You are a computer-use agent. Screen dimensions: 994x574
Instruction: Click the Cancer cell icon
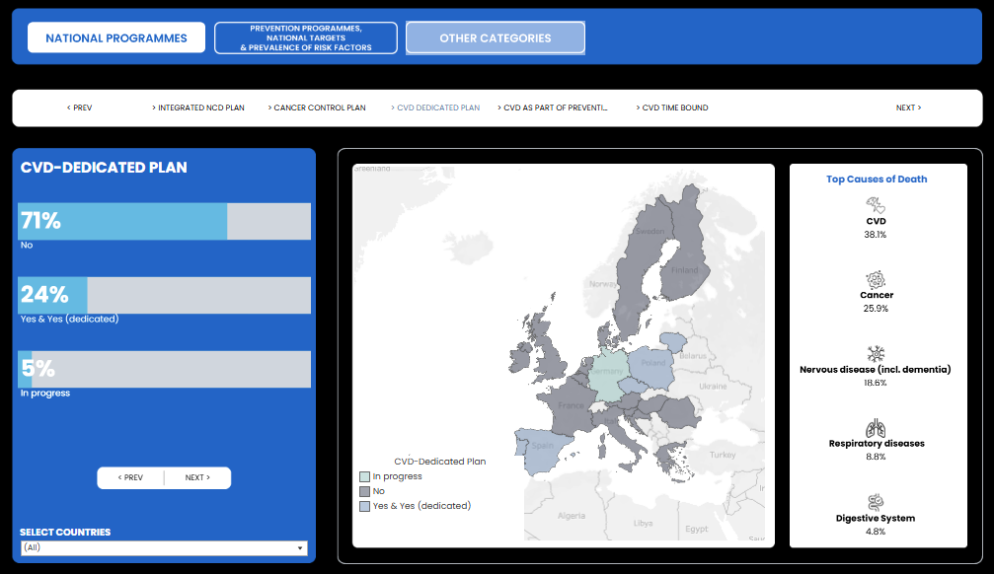point(876,279)
